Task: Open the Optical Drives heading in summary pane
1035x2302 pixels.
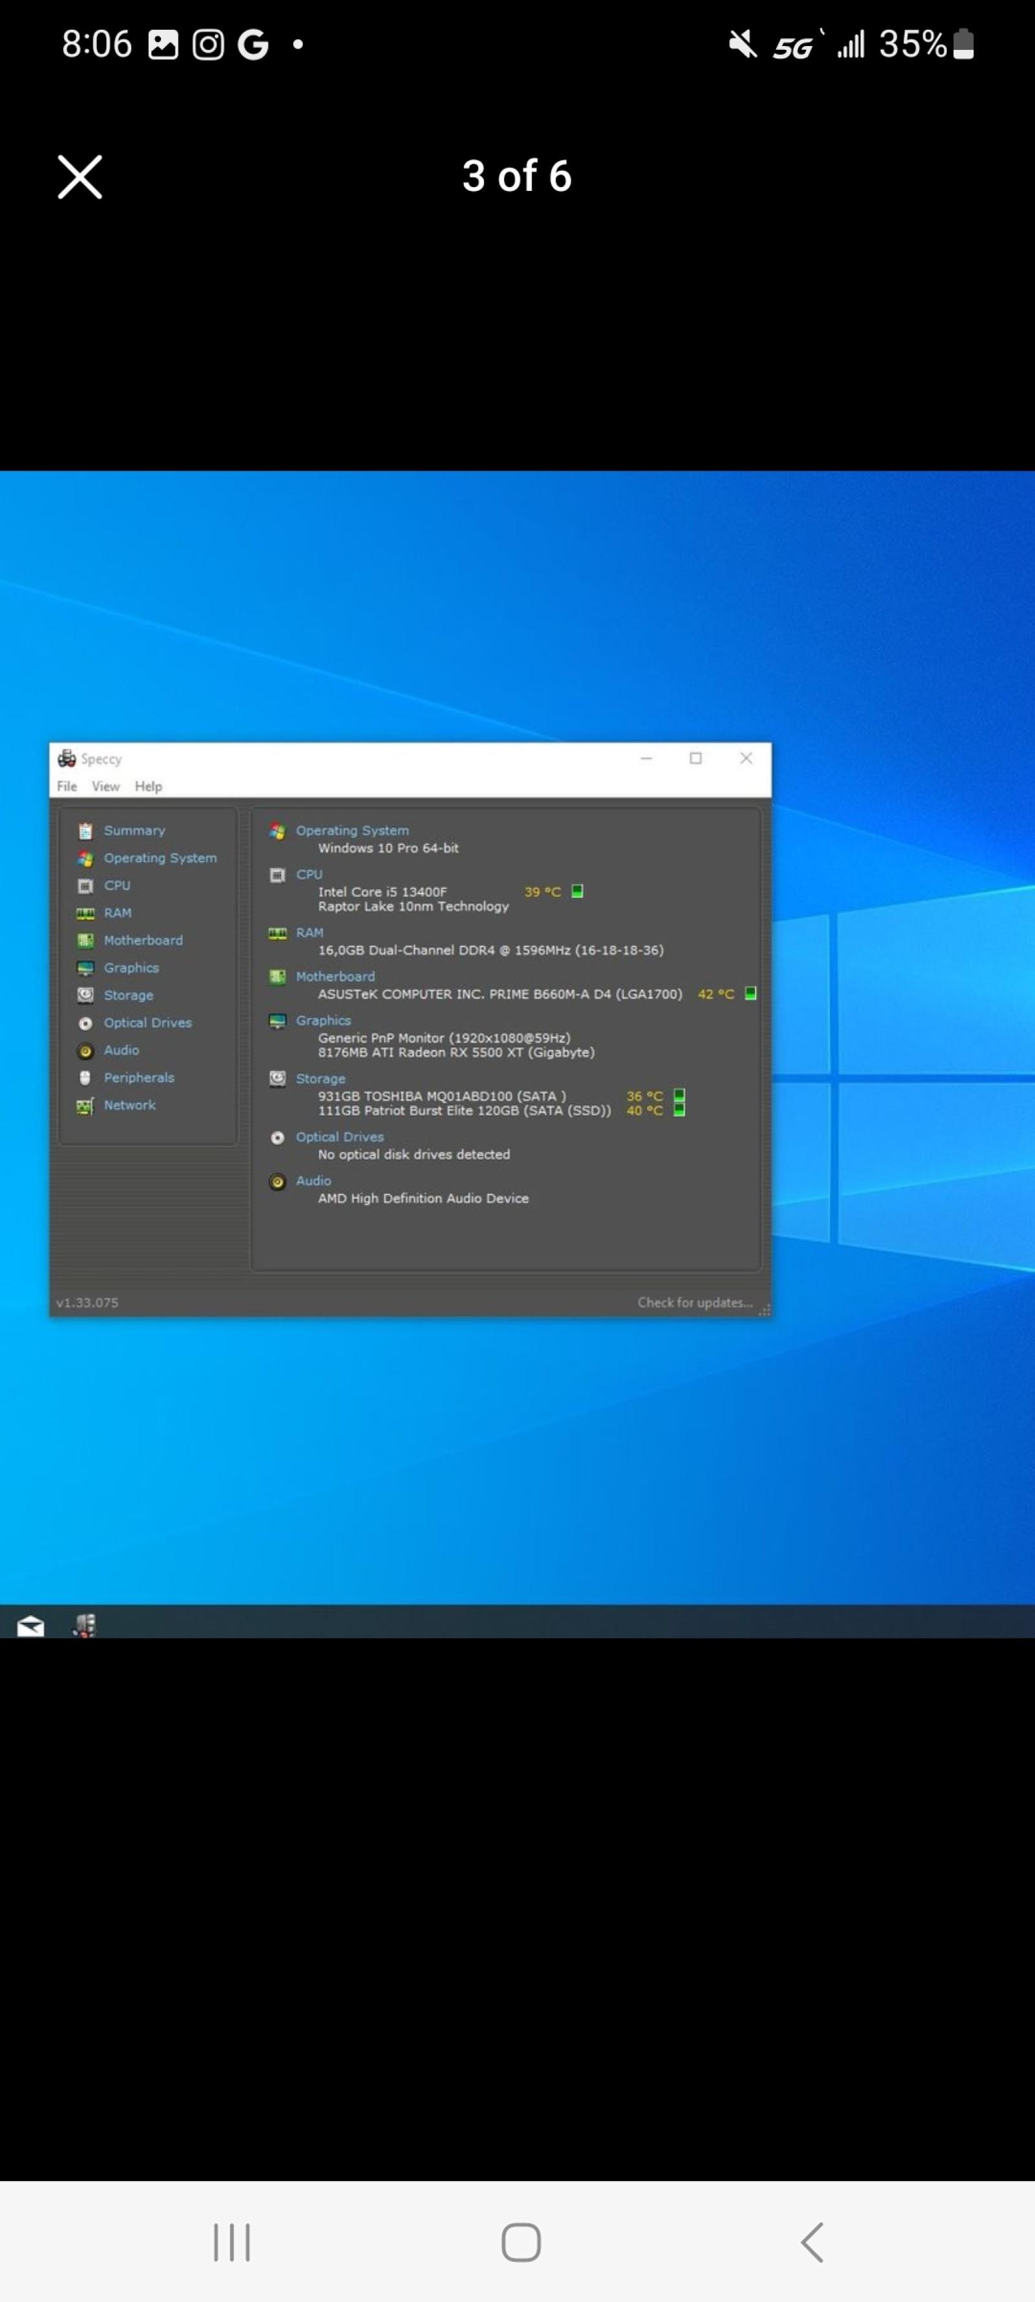Action: (340, 1137)
